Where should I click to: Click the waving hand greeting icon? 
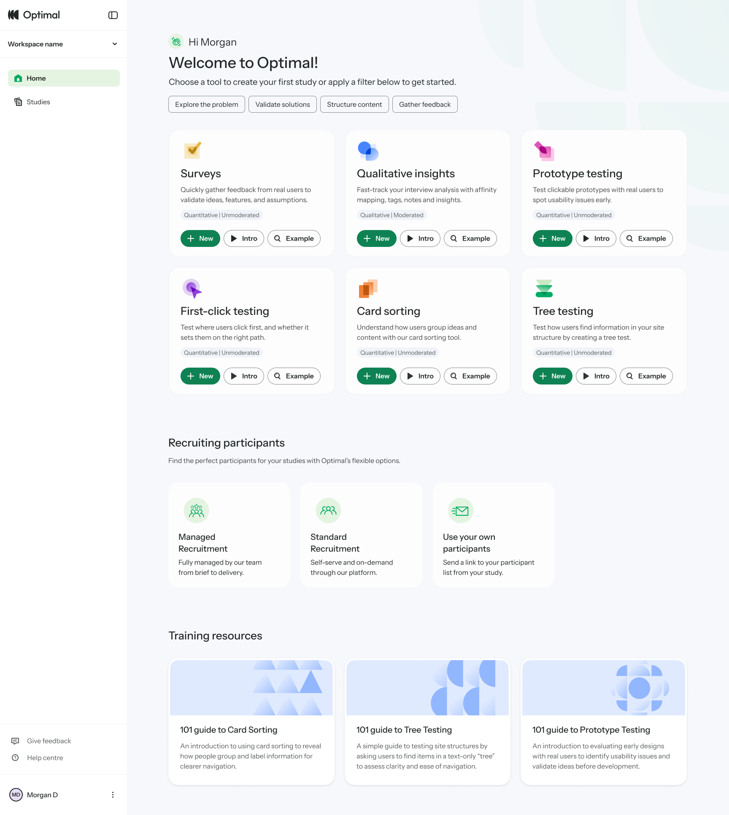176,41
